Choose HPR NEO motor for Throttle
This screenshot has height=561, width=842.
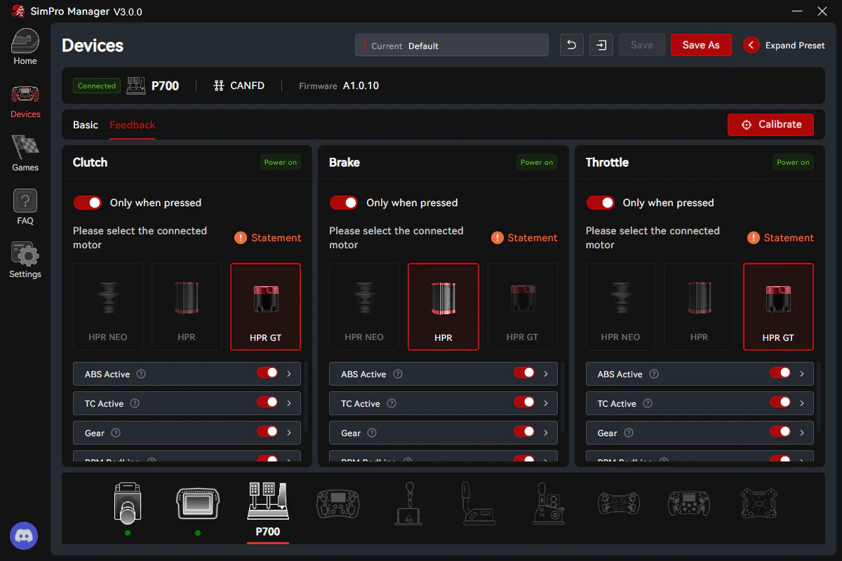coord(621,306)
